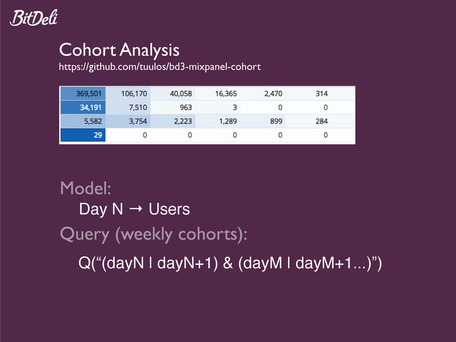The image size is (456, 342).
Task: Click the 2,470 table cell
Action: (x=263, y=94)
